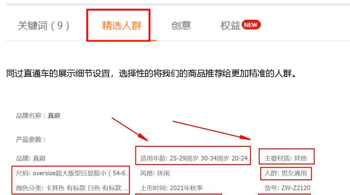Click the 风格: 休闲 parameter
350x195 pixels.
click(155, 173)
